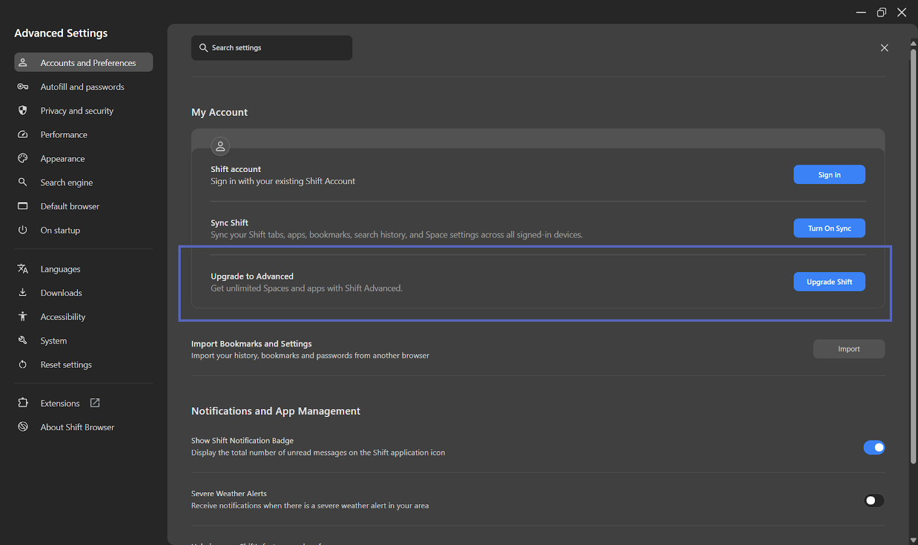
Task: Open Privacy and security settings
Action: [x=84, y=111]
